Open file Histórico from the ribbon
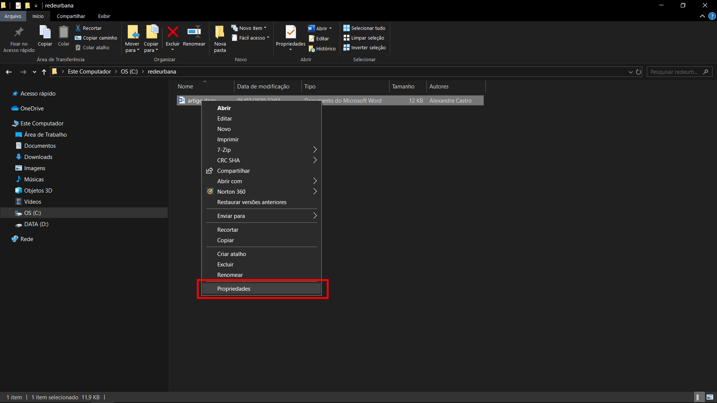 click(x=322, y=48)
